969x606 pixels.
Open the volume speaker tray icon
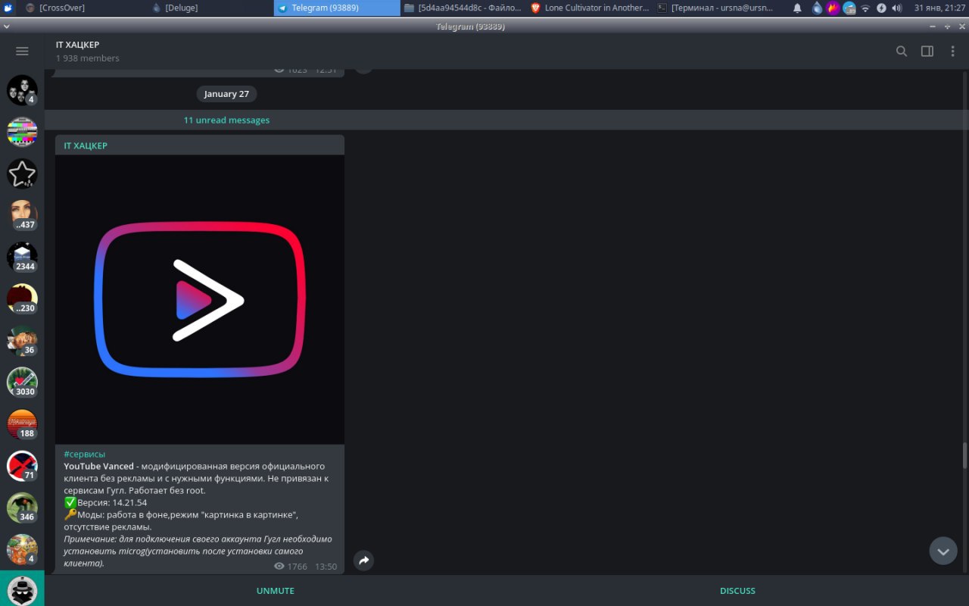pyautogui.click(x=897, y=8)
